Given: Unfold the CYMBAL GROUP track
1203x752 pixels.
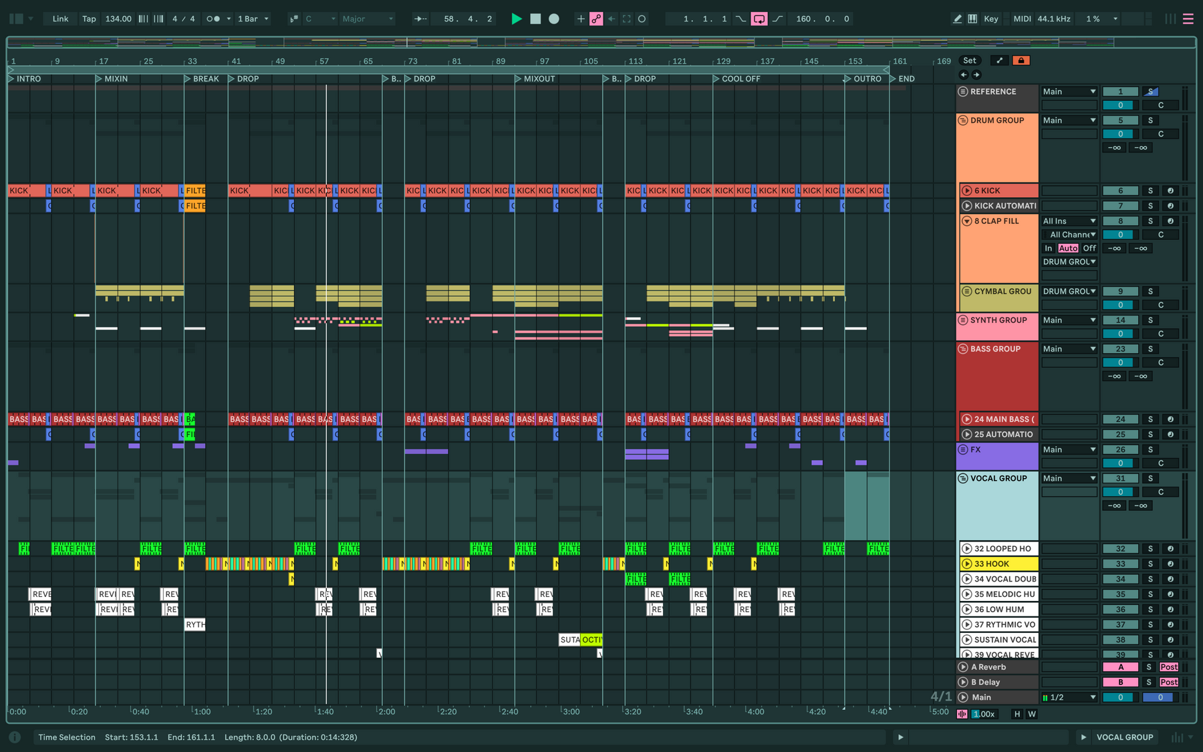Looking at the screenshot, I should pyautogui.click(x=966, y=291).
